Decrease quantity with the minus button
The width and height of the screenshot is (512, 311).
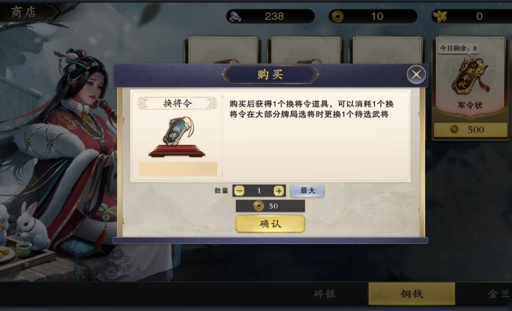tap(239, 191)
